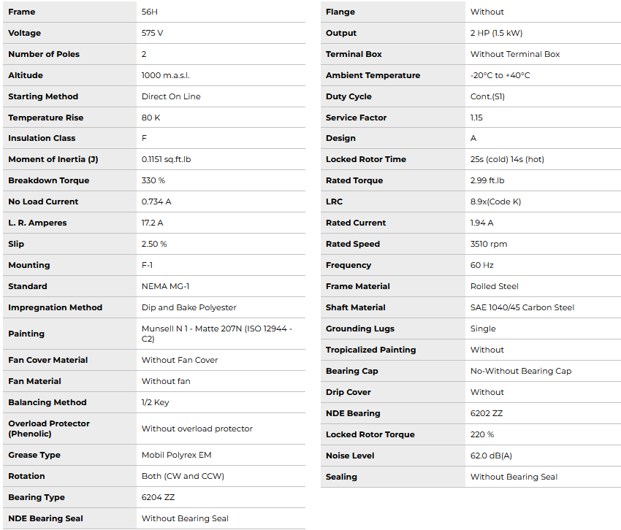Viewport: 621px width, 530px height.
Task: Click the Locked Rotor Time value
Action: pos(507,159)
